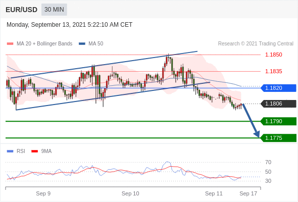Click the Sep 9 date axis label
298x202 pixels.
point(43,193)
